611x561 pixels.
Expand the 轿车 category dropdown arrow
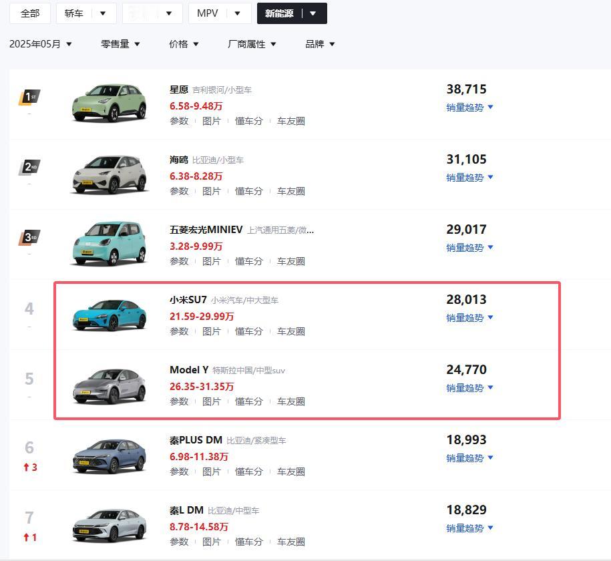click(103, 13)
